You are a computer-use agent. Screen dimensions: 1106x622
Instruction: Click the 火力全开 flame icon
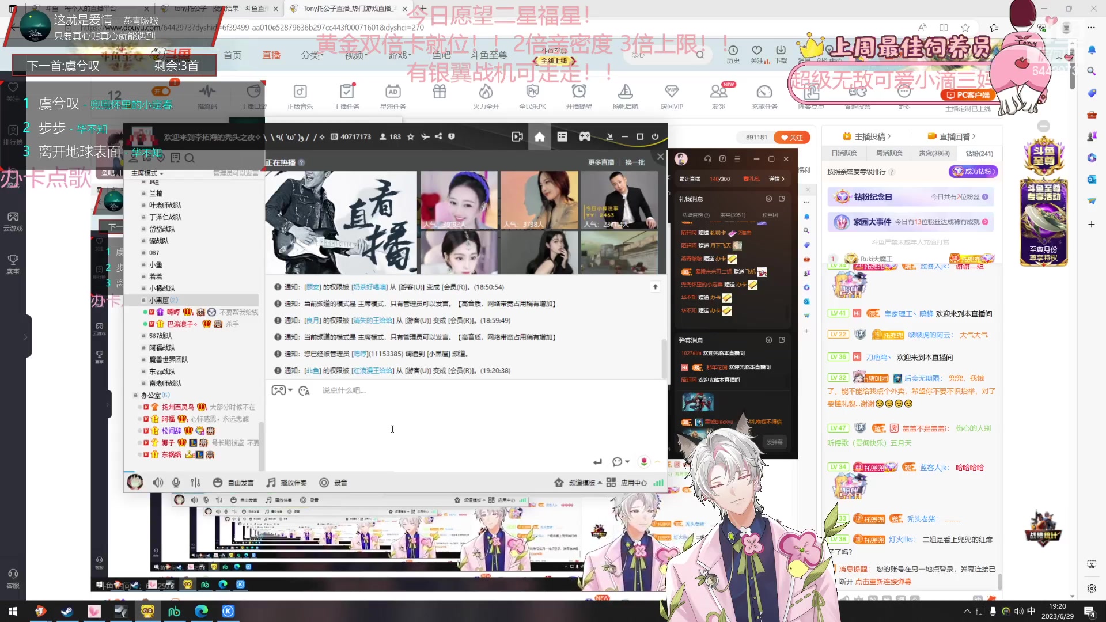[x=486, y=96]
